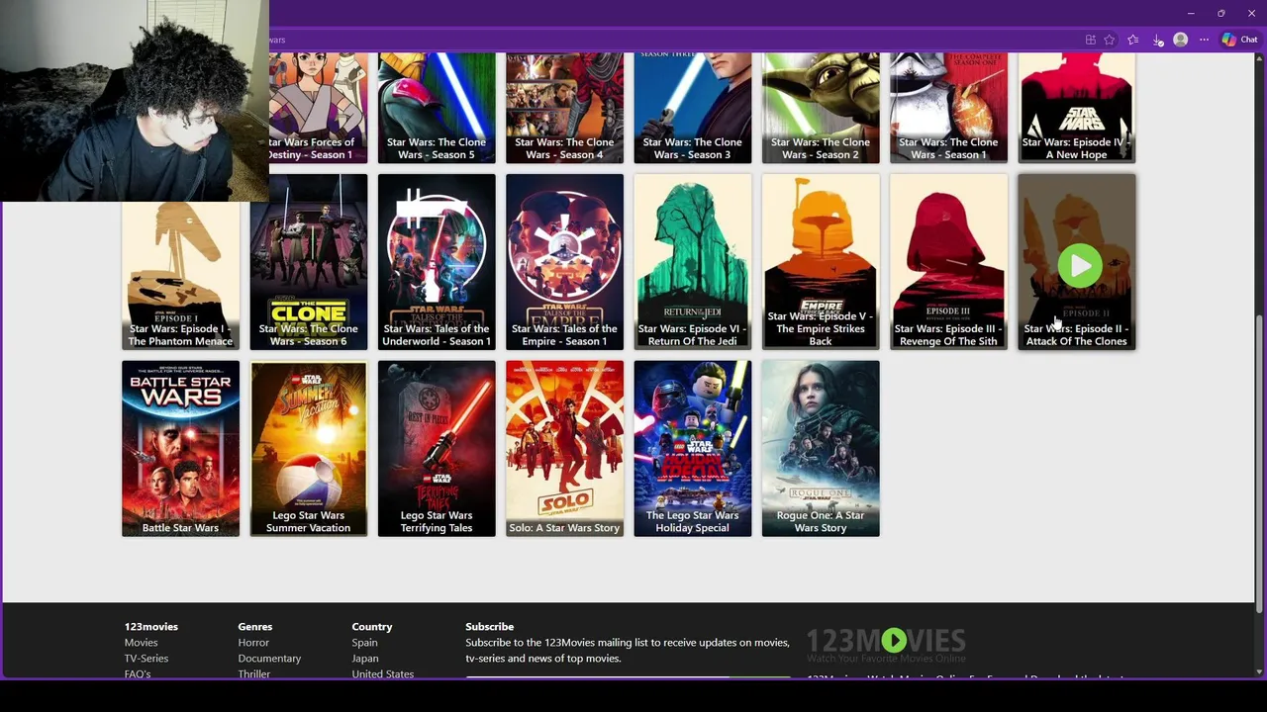
Task: Click the Documentary genre link
Action: (x=269, y=659)
